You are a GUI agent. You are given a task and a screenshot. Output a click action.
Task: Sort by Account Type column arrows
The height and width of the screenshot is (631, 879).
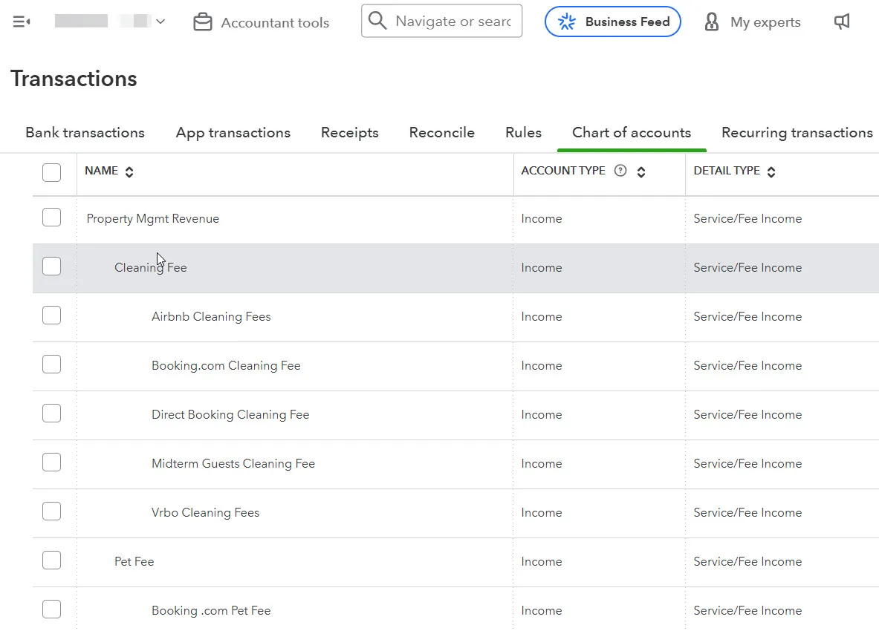tap(641, 172)
